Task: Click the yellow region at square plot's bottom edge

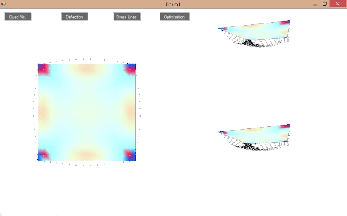Action: (87, 156)
